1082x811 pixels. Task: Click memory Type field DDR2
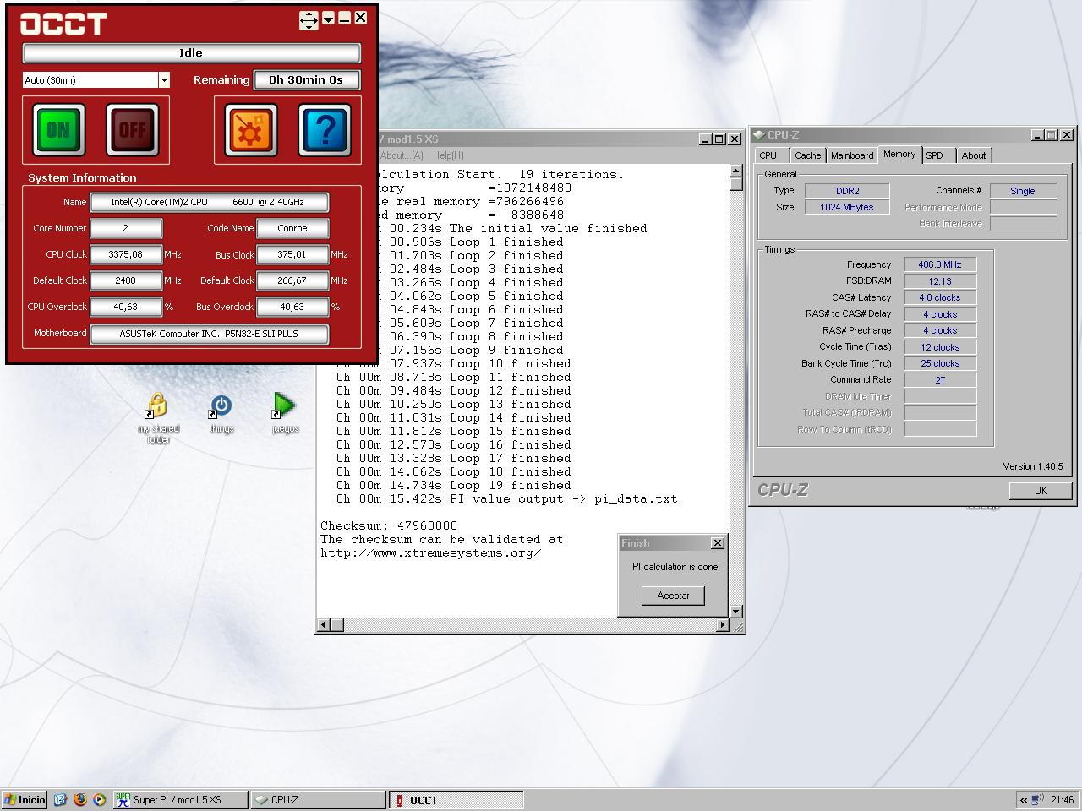(x=847, y=191)
